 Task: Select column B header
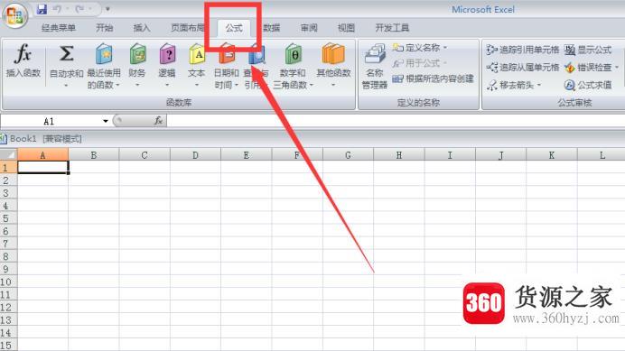(x=94, y=155)
